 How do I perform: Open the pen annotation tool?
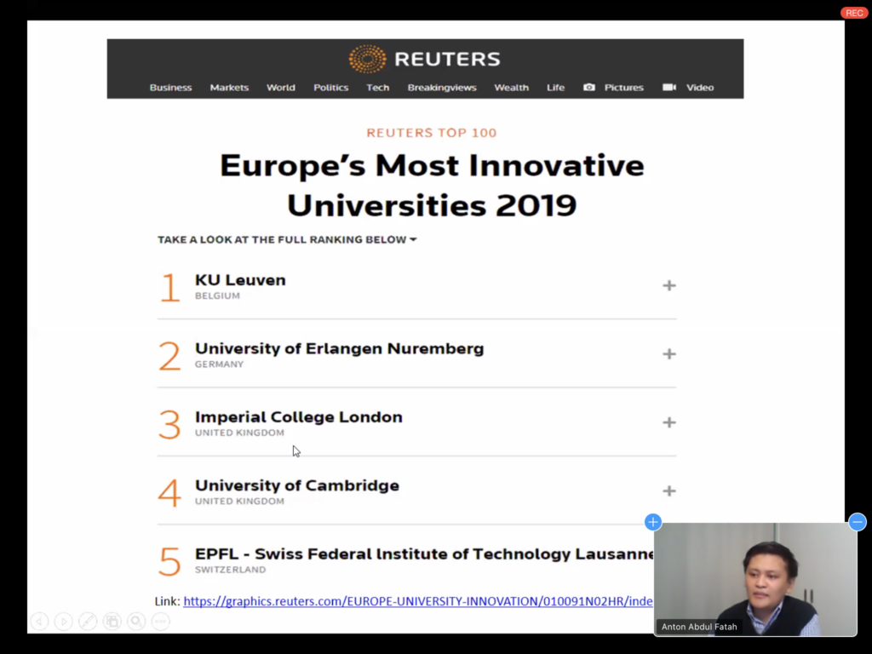[88, 621]
